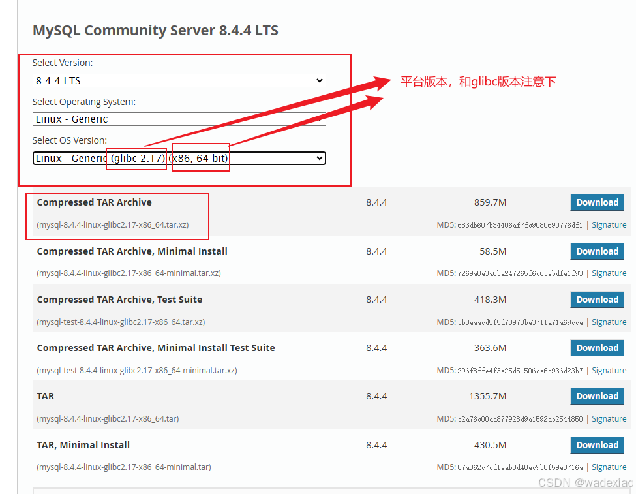This screenshot has width=636, height=494.
Task: Click the filename mysql-8.4.4-linux-glibc2.17-x86_64.tar
Action: (x=108, y=418)
